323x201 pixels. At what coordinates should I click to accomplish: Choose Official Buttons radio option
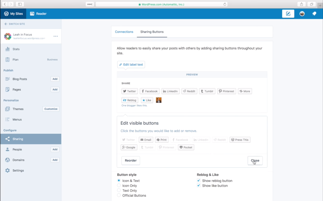[x=119, y=195]
